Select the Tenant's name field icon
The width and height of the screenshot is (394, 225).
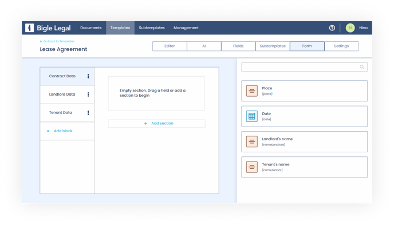tap(252, 167)
